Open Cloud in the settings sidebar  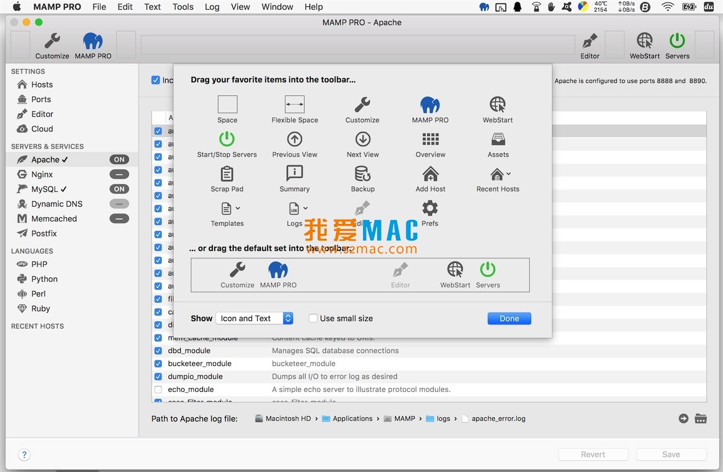[41, 129]
